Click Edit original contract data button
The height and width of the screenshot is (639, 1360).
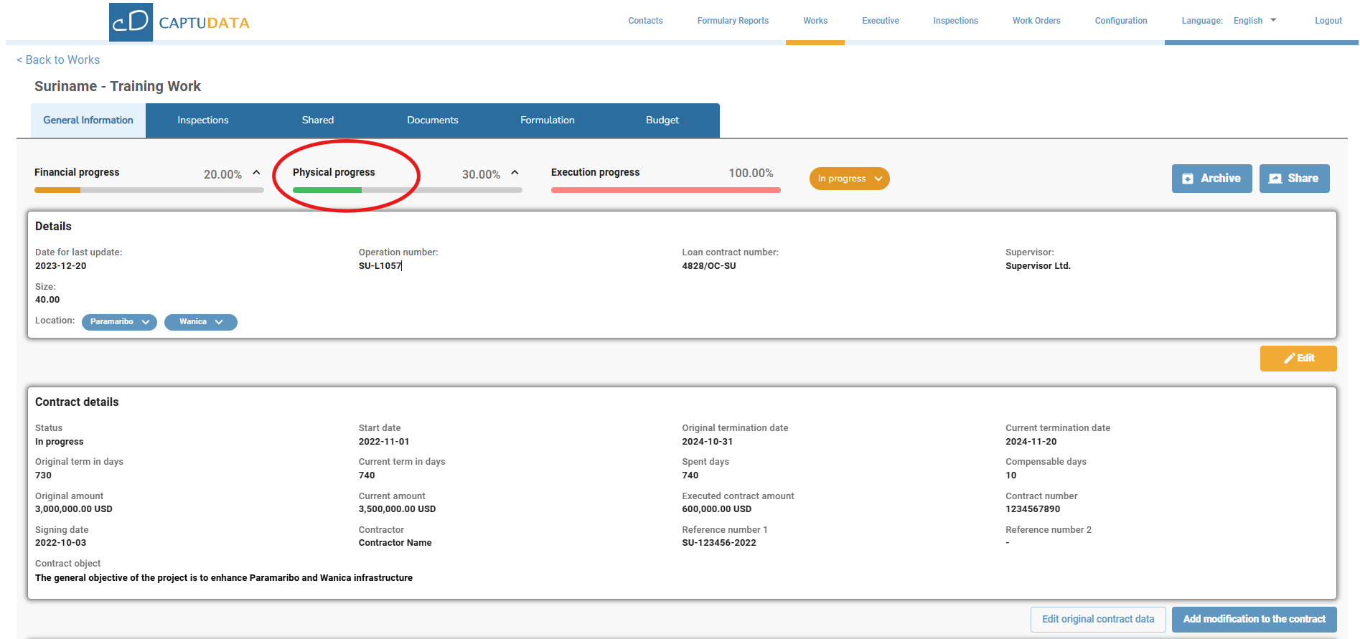coord(1097,619)
